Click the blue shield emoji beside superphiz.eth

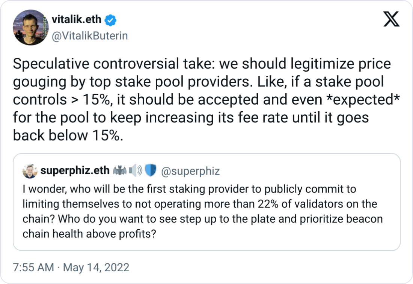(x=151, y=170)
